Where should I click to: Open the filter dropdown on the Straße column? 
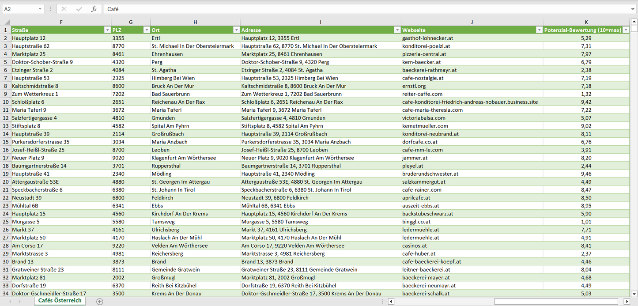[x=107, y=30]
